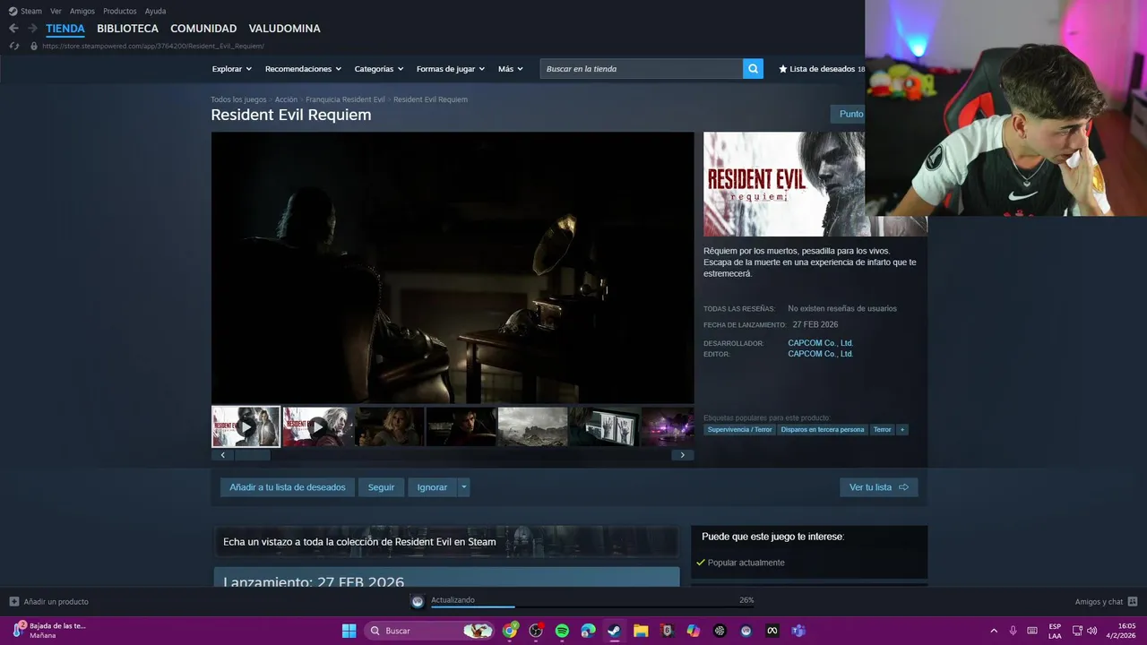Select the Supervivencia / Terror tag
This screenshot has height=645, width=1147.
739,430
